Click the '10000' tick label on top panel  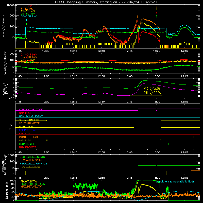point(11,5)
